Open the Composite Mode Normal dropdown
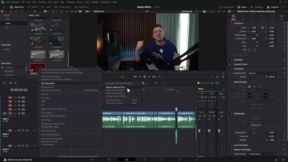Screen dimensions: 288x162 (261, 73)
